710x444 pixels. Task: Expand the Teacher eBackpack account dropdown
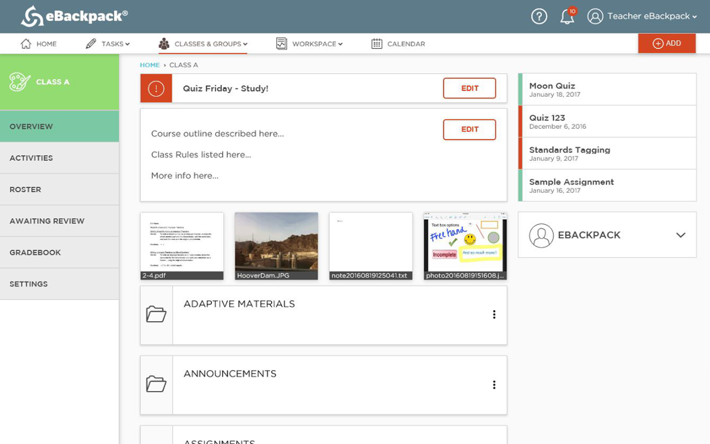click(642, 17)
